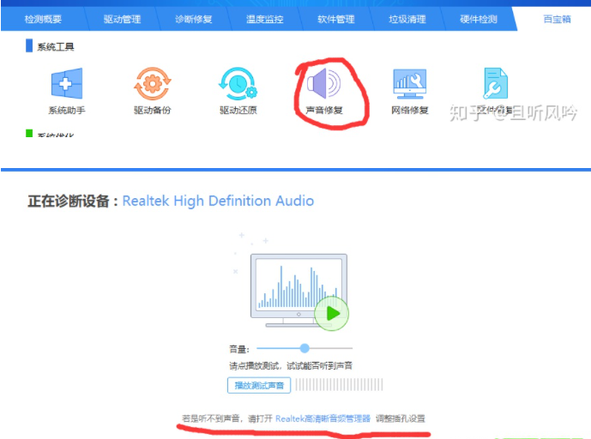Go to the 诊断修复 tab
Screen dimensions: 591x439
(193, 18)
